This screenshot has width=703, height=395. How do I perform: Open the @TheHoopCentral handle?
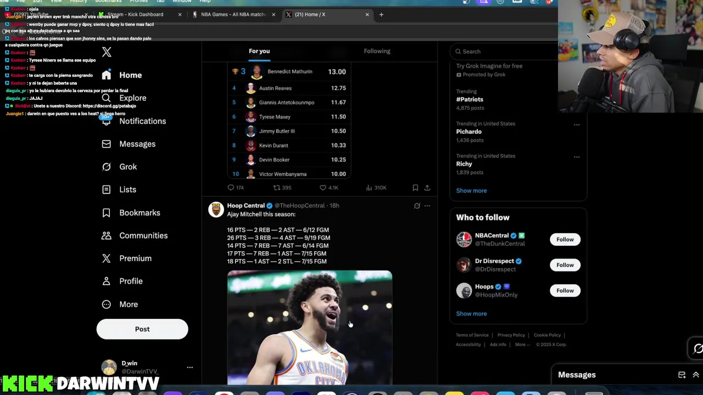point(299,206)
